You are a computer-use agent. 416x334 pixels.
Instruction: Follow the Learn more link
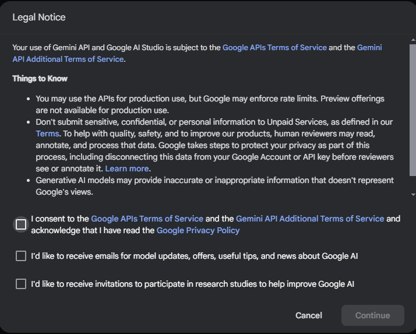click(127, 168)
